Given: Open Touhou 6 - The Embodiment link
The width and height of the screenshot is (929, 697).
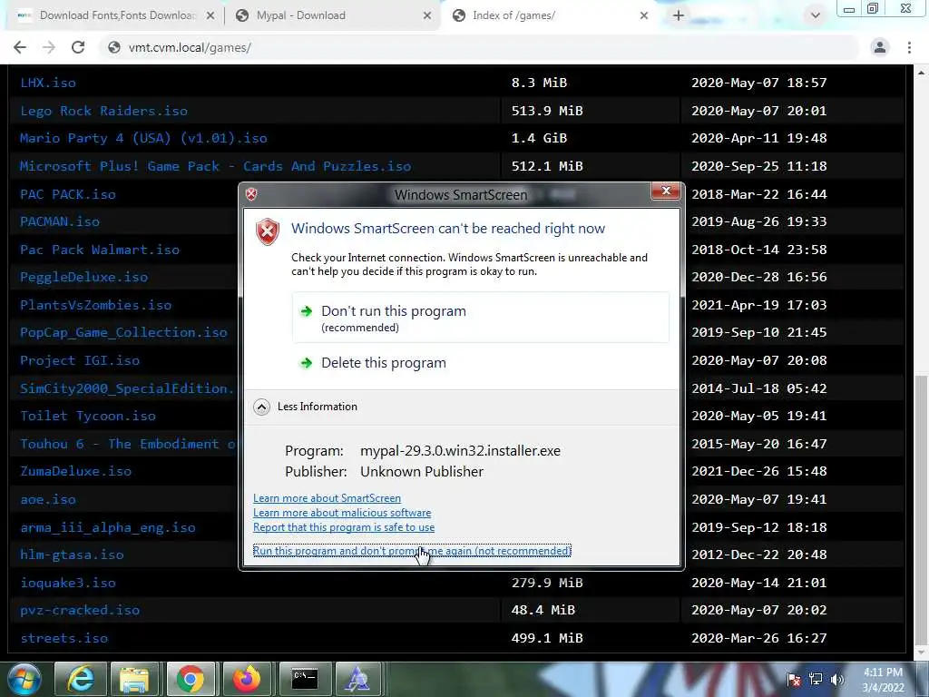Looking at the screenshot, I should click(x=127, y=444).
